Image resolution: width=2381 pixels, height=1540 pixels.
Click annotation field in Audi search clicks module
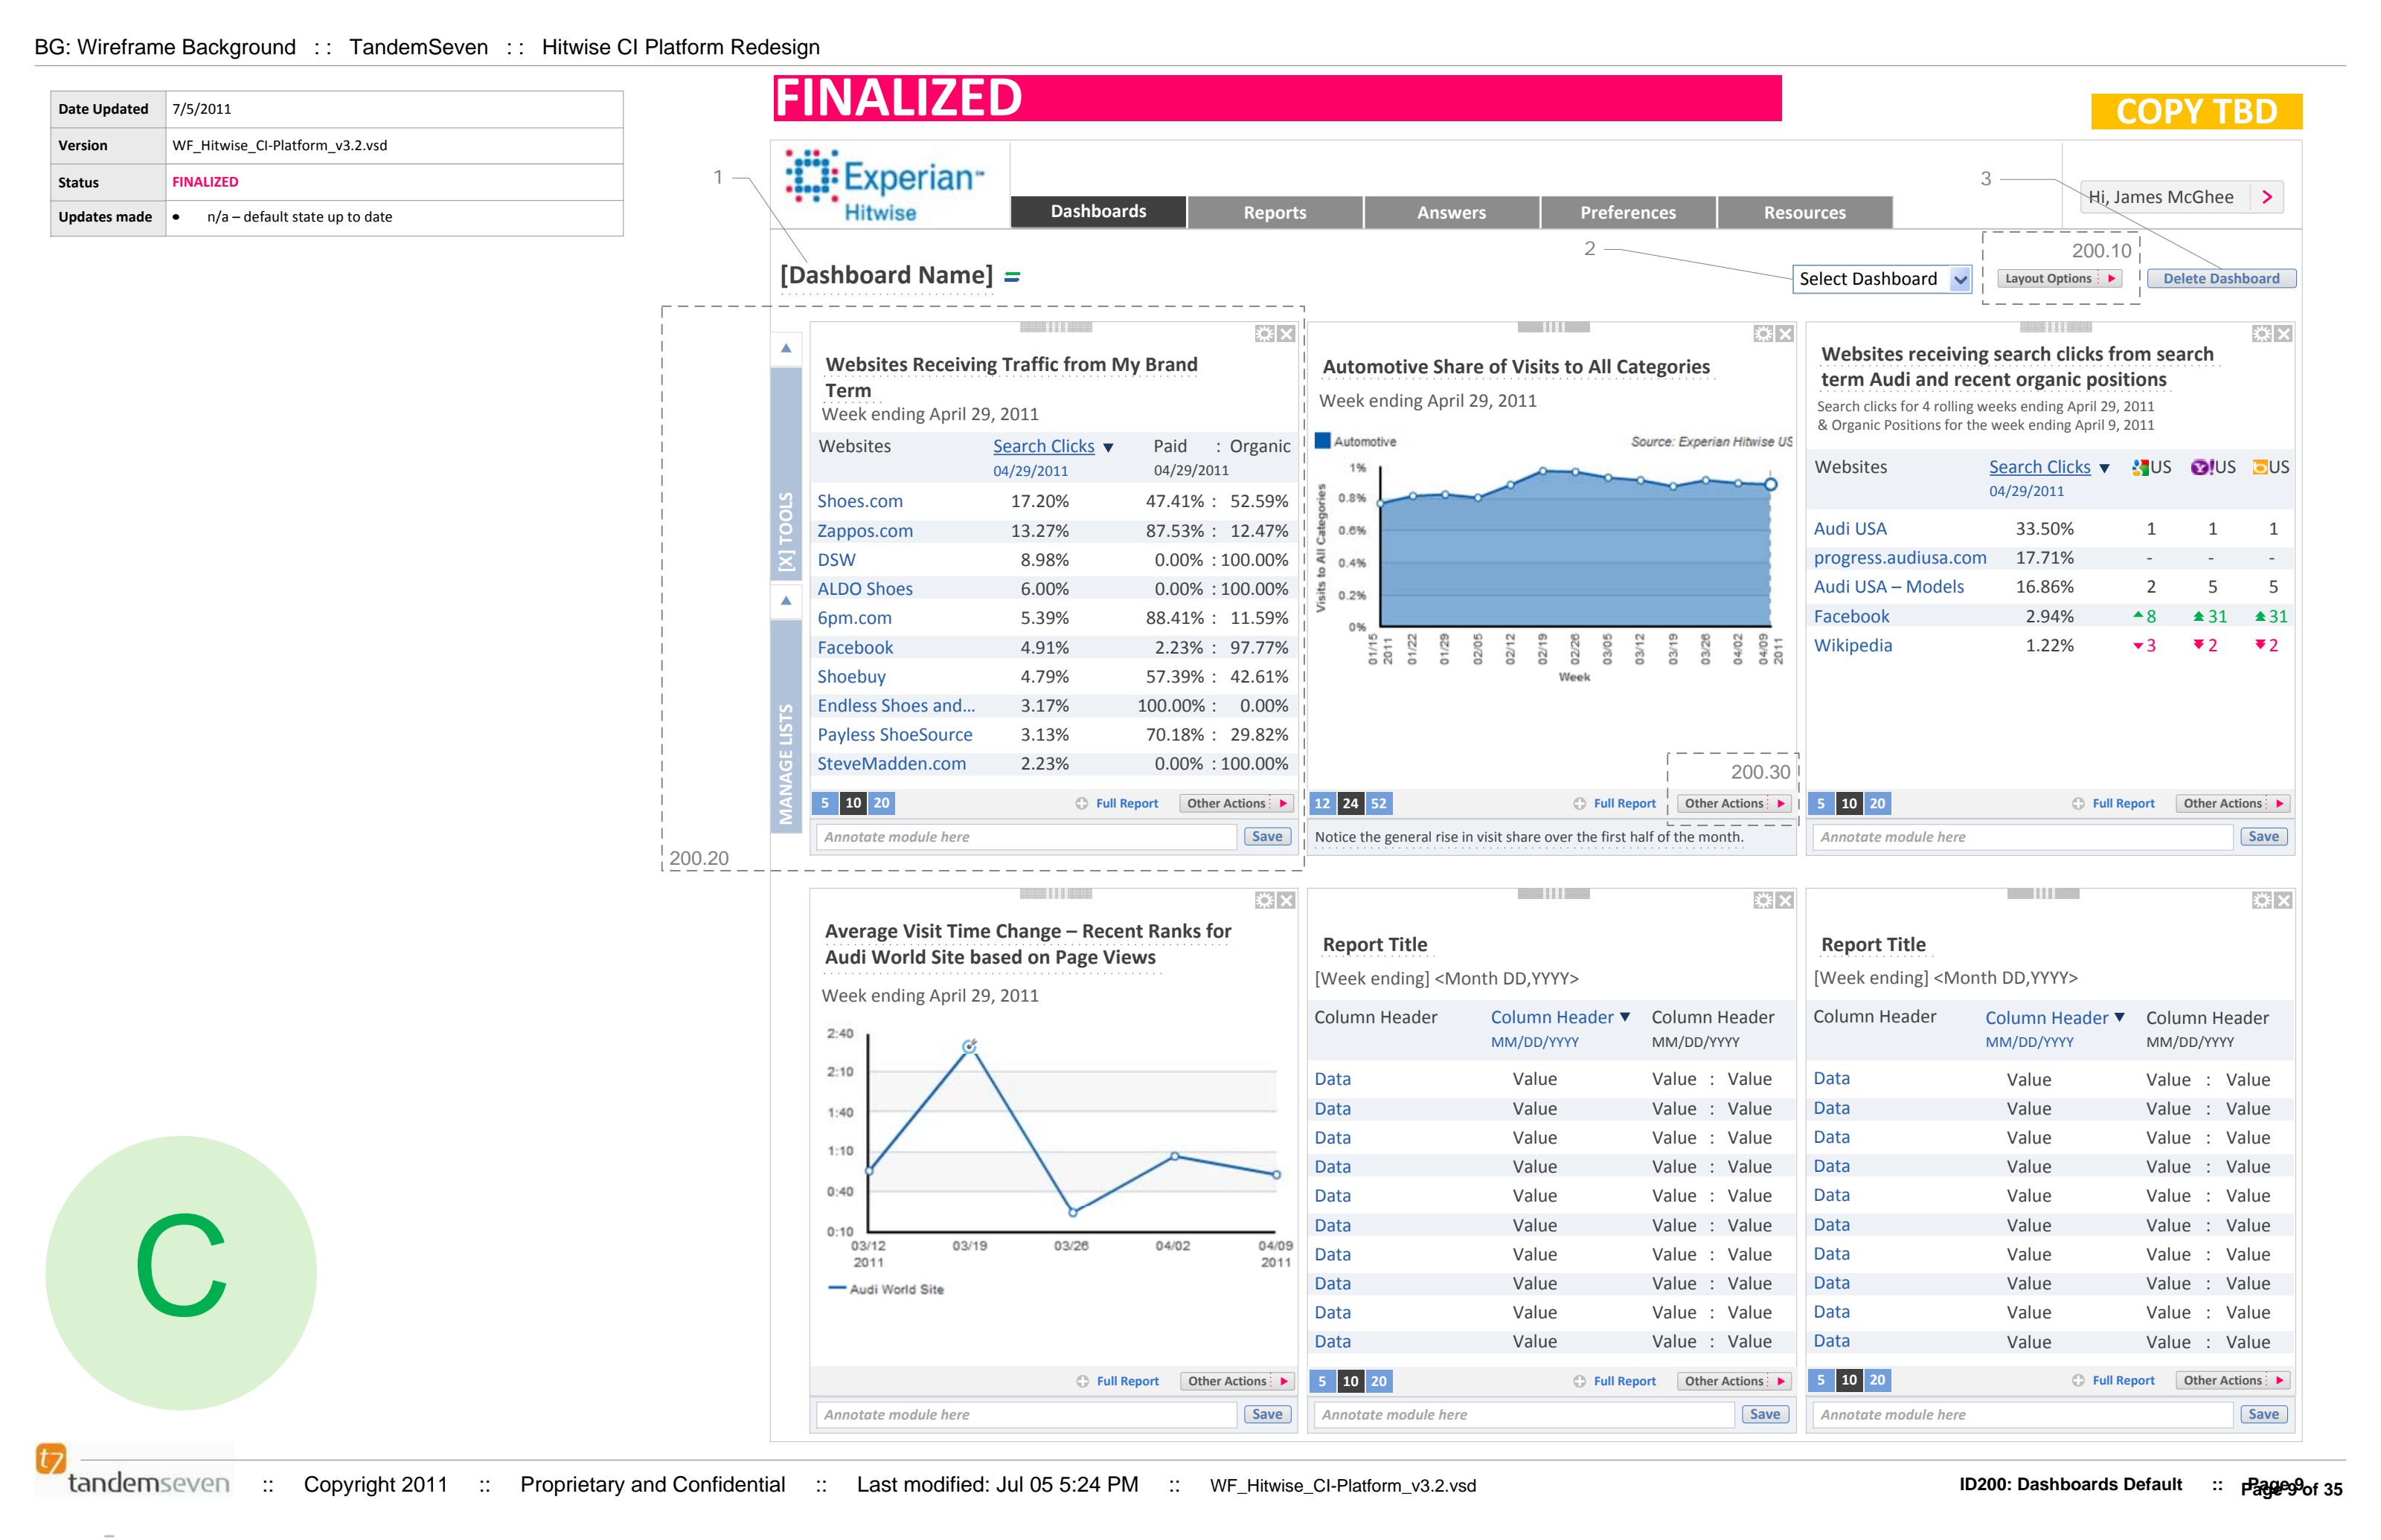pos(2023,838)
